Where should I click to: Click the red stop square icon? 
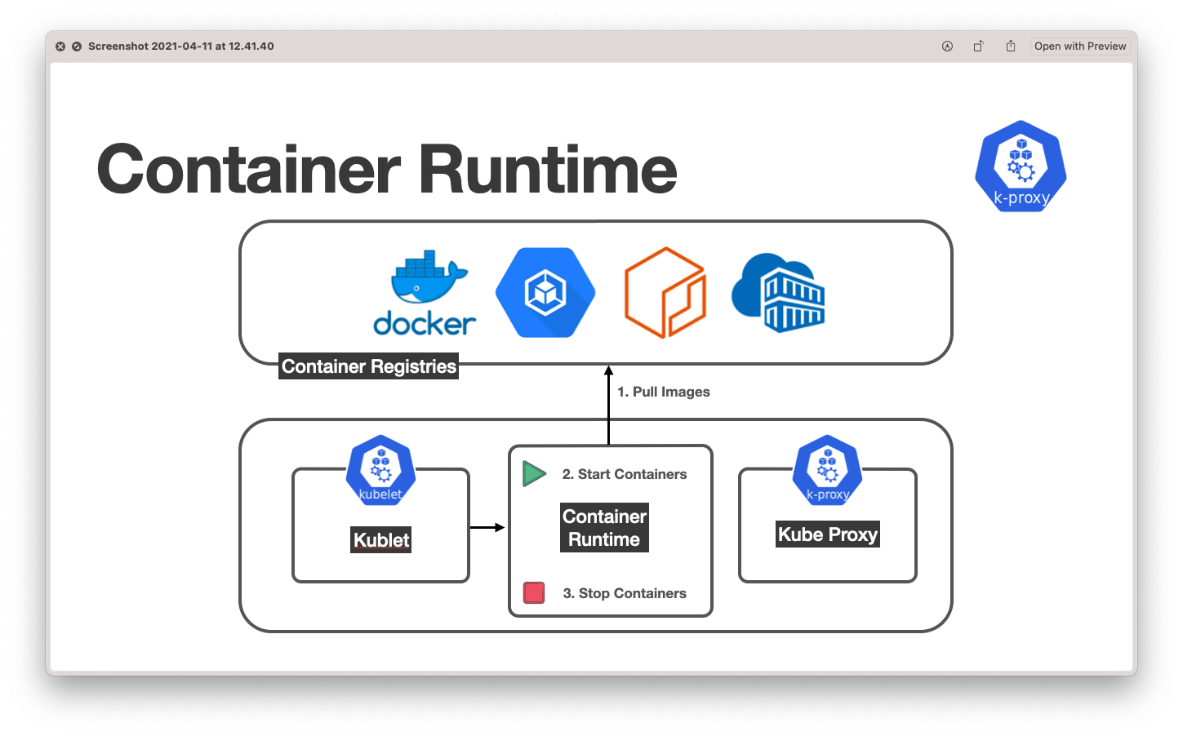pos(534,592)
